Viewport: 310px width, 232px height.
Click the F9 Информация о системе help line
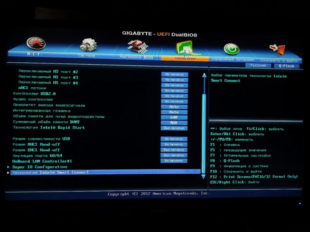coord(239,166)
